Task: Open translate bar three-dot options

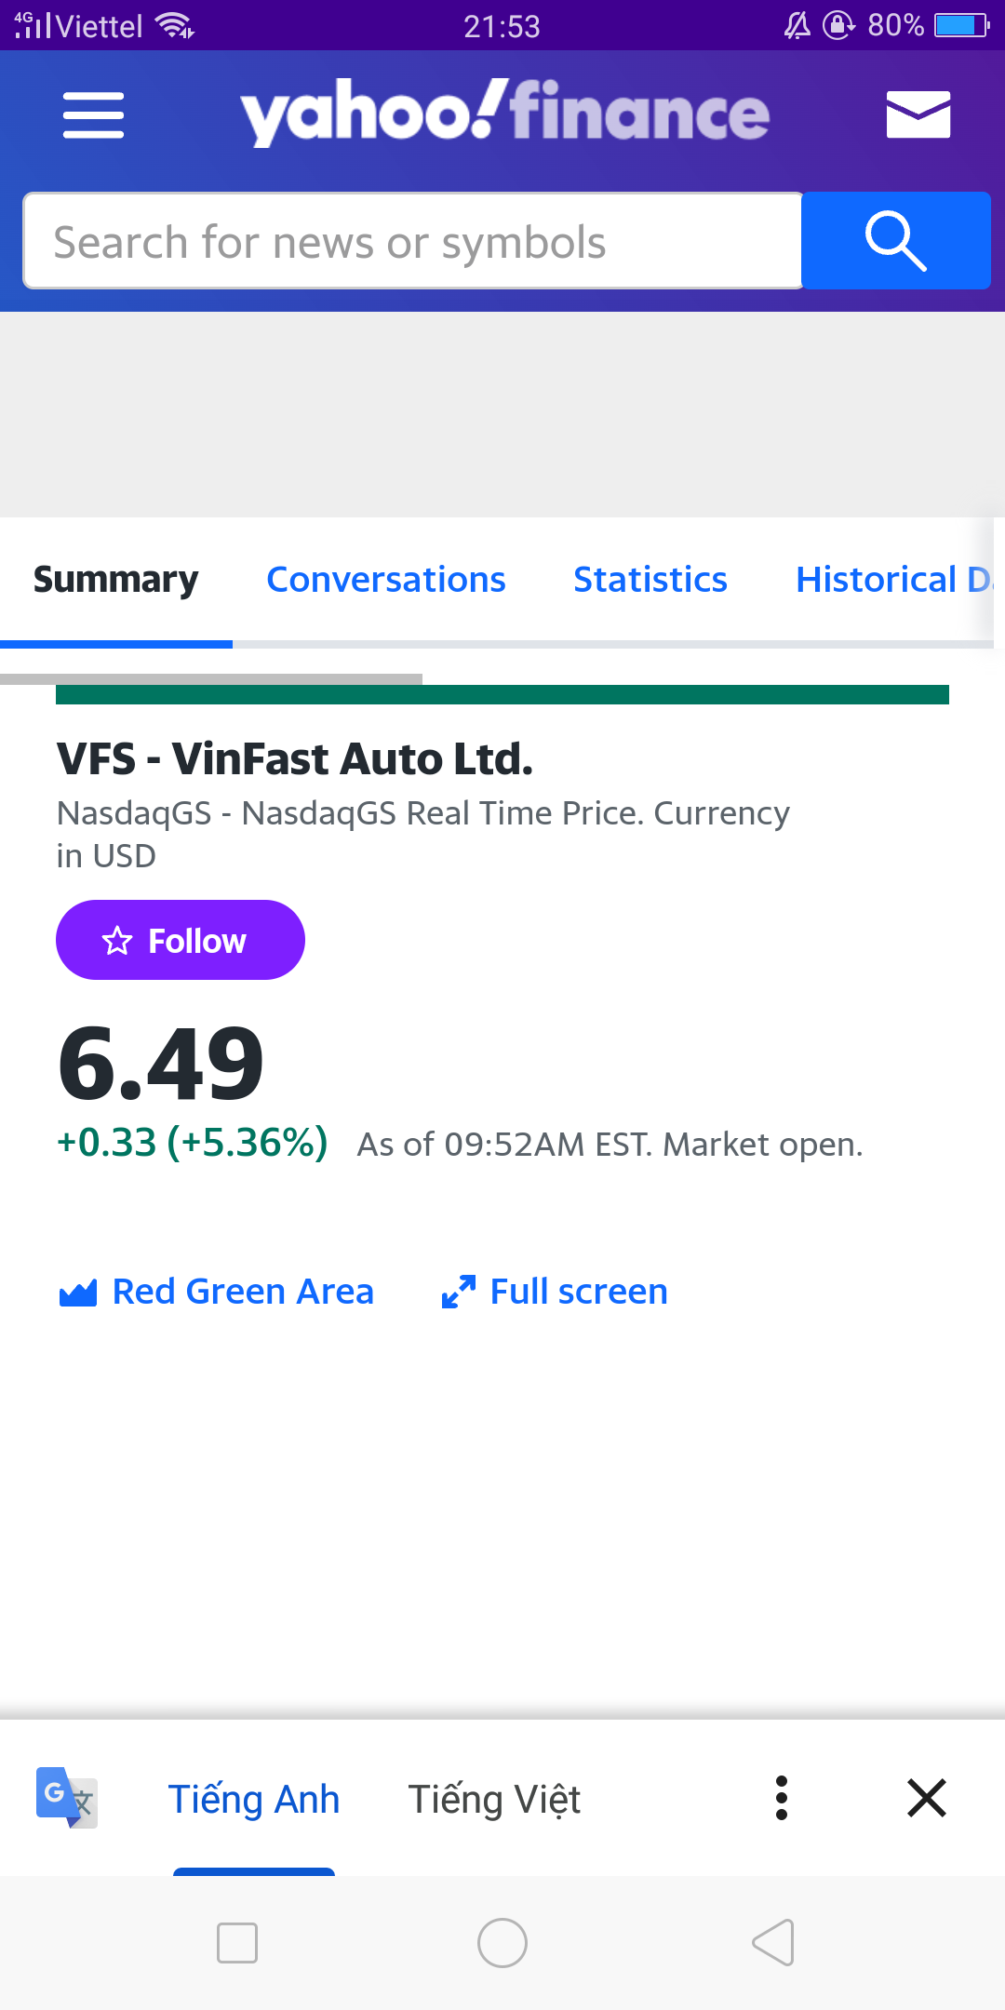Action: click(782, 1797)
